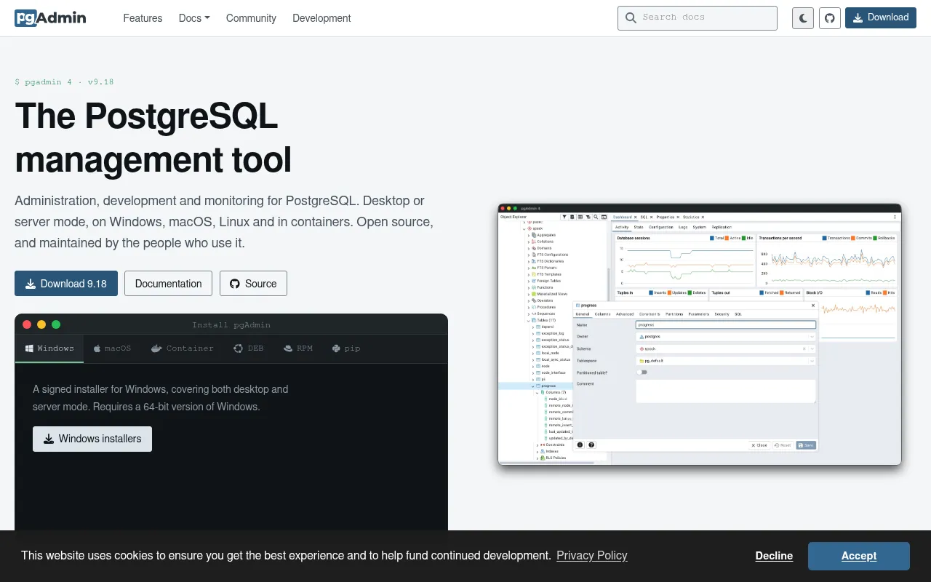This screenshot has width=931, height=582.
Task: Open the GitHub icon link in navbar
Action: (830, 18)
